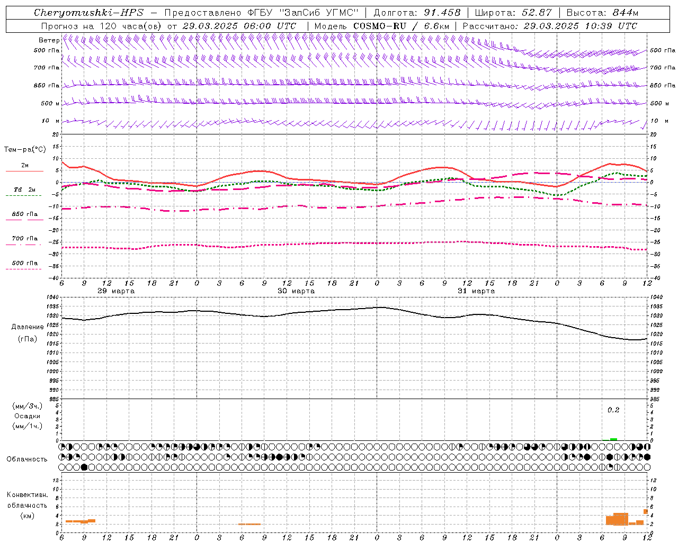Click the 'Конвективн.' convective label
The width and height of the screenshot is (678, 542).
pos(27,495)
